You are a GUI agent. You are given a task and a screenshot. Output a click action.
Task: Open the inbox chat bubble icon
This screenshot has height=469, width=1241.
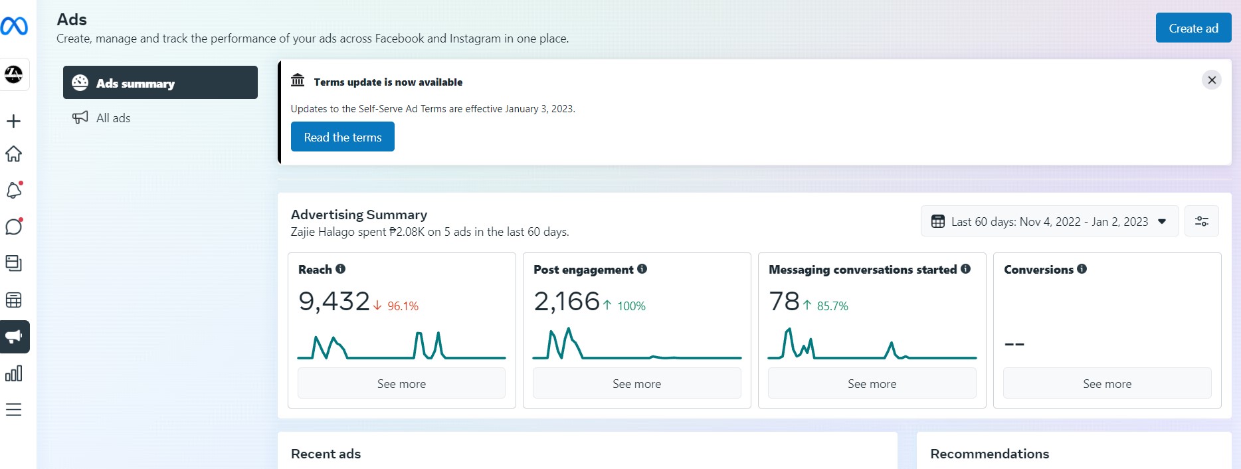pyautogui.click(x=14, y=227)
